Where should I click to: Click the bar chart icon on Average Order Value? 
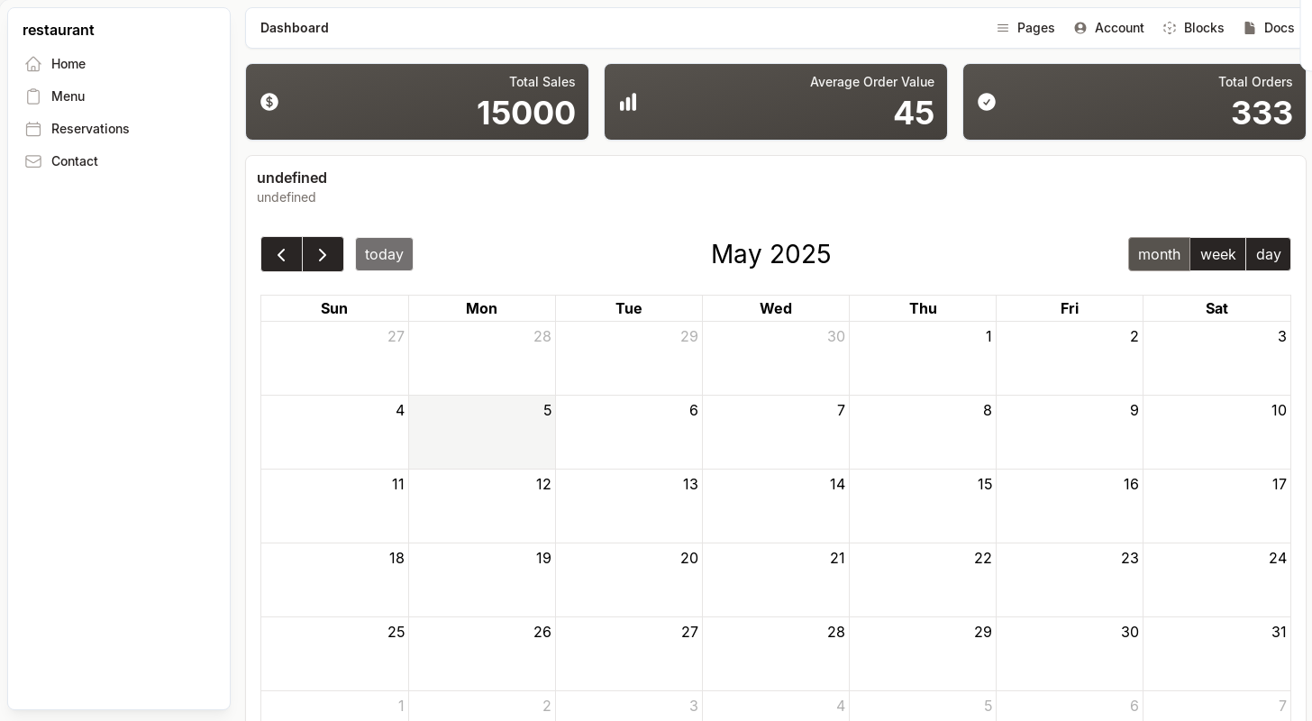coord(628,102)
